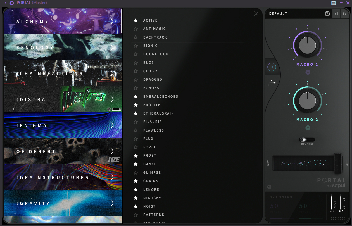This screenshot has height=226, width=352.
Task: Open the !DISTRA bank chevron
Action: point(112,99)
